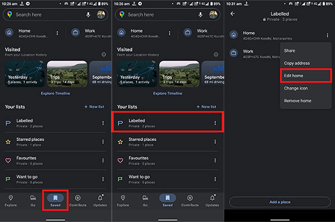Tap Home shortcut icon in left phone screen

(x=9, y=33)
